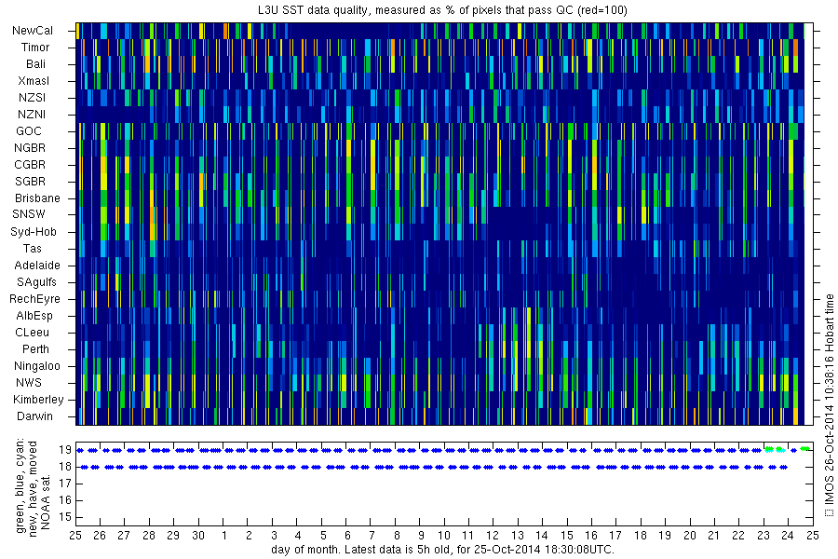
Task: Click the day 13 tick label
Action: [x=518, y=536]
